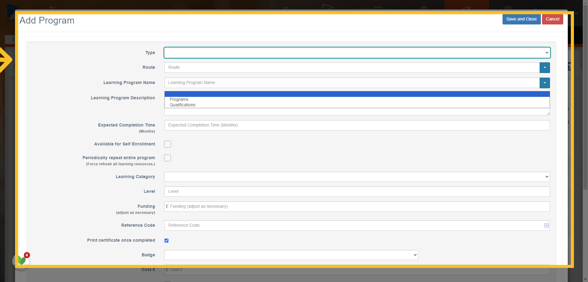Open the Type dropdown

click(x=357, y=53)
